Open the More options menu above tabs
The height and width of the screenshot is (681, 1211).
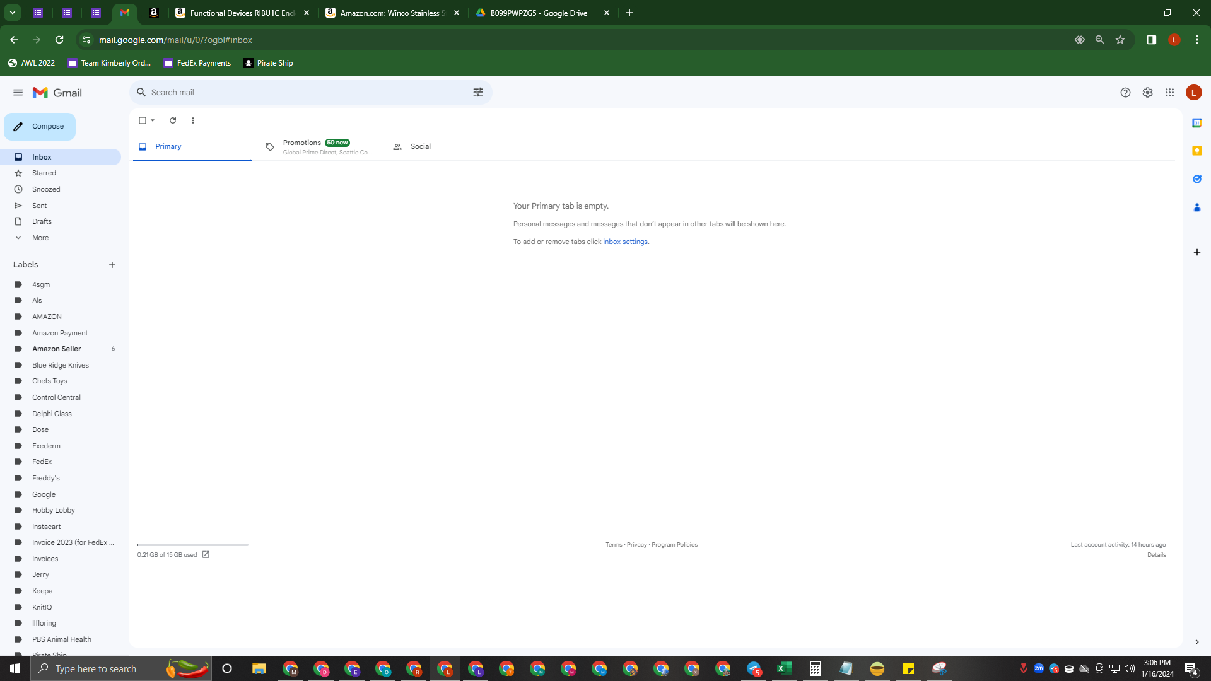[x=193, y=120]
